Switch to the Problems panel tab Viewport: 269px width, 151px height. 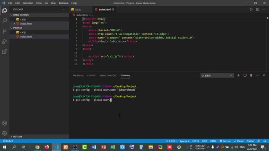(x=78, y=75)
